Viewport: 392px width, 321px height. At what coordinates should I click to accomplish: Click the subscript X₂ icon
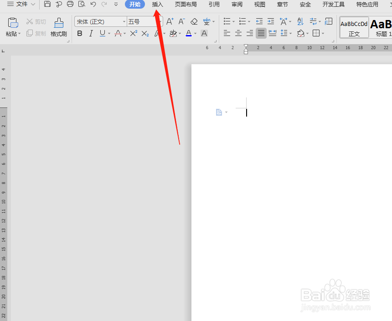coord(145,34)
